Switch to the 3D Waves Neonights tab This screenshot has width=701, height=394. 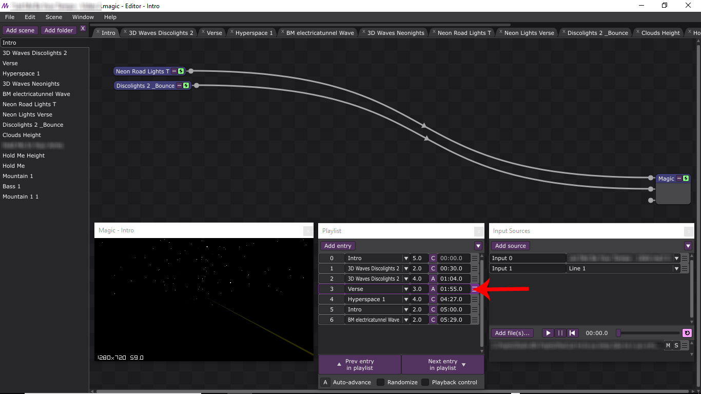click(x=396, y=33)
